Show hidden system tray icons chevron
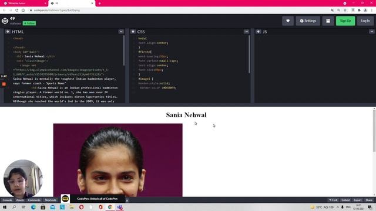 [x=338, y=207]
